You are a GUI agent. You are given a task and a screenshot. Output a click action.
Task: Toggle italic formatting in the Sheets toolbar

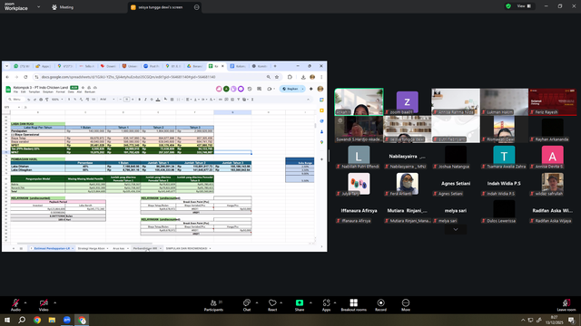coord(145,100)
